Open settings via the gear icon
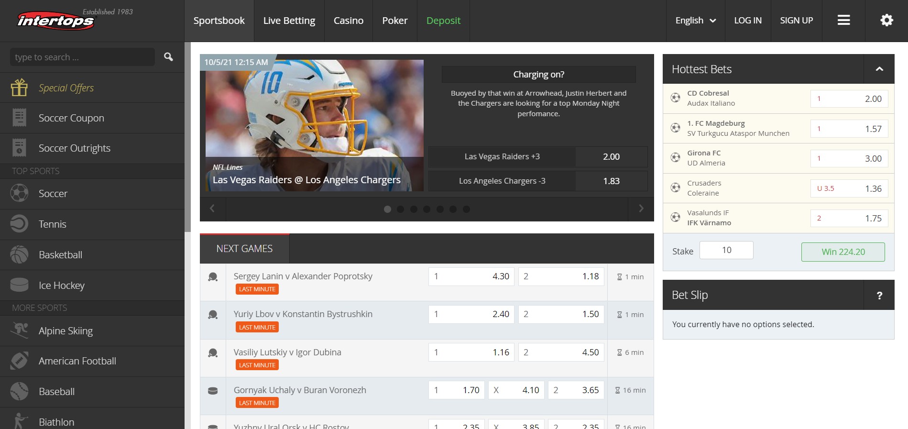Image resolution: width=908 pixels, height=429 pixels. coord(886,20)
